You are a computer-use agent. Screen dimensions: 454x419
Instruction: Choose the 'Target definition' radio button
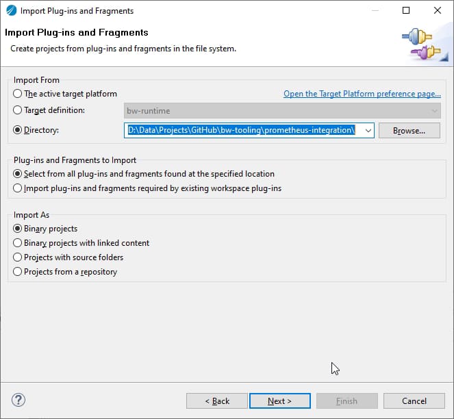(18, 110)
